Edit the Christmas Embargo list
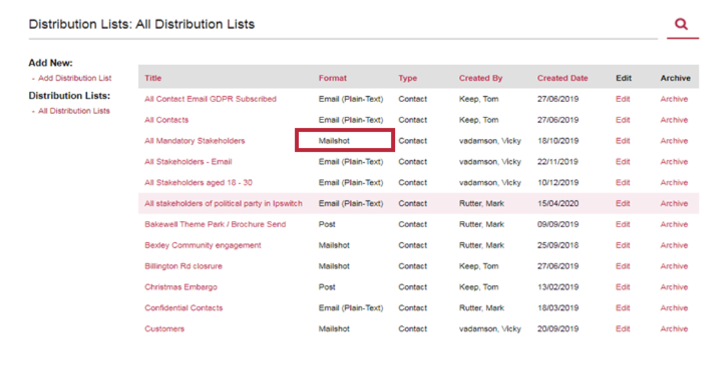718x366 pixels. click(623, 287)
